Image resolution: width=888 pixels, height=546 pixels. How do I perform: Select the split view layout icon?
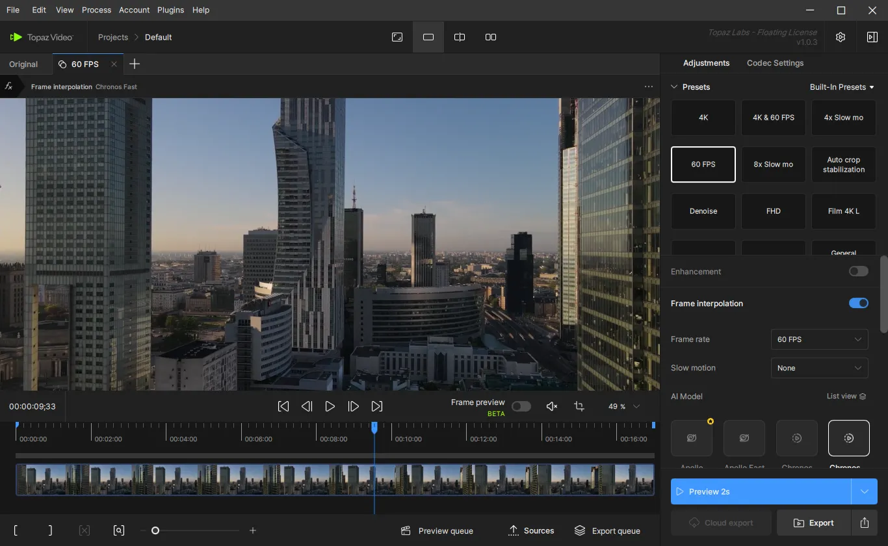(460, 37)
